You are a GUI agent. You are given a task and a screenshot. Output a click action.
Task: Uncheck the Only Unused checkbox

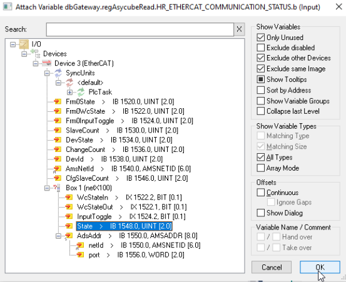261,38
